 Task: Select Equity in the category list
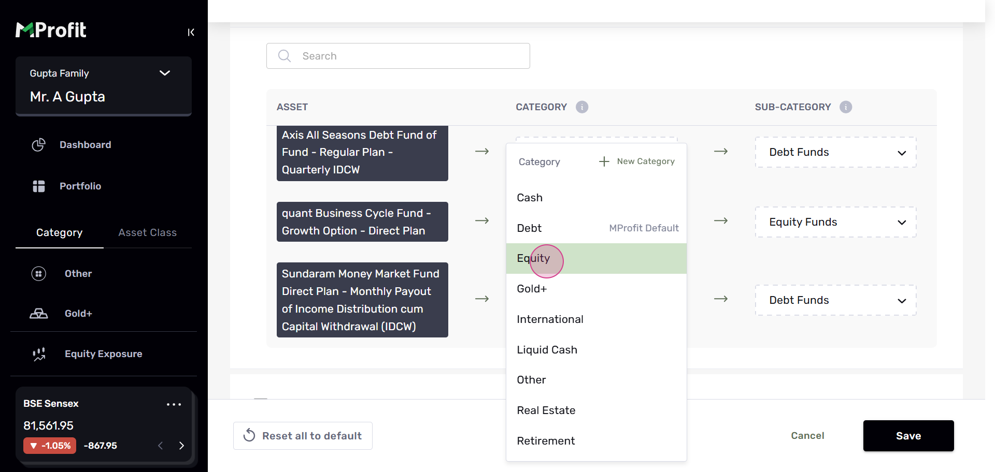click(534, 258)
